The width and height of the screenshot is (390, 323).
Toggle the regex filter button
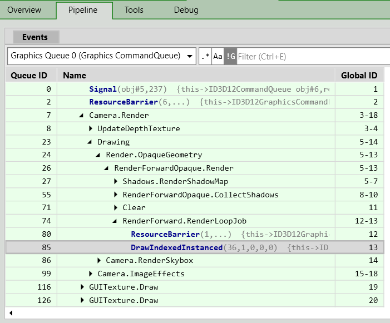(205, 56)
